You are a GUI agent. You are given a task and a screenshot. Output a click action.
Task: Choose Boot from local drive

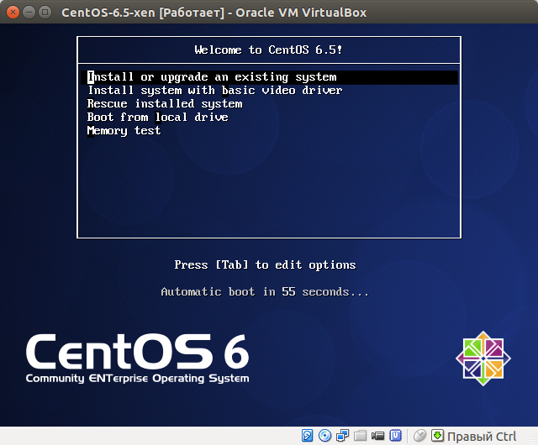tap(158, 118)
